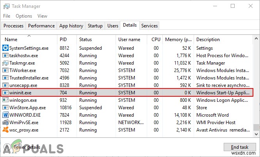Click PID 10816 cell

(x=66, y=107)
